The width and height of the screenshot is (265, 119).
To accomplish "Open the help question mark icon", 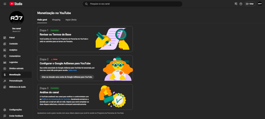I will pos(241,4).
